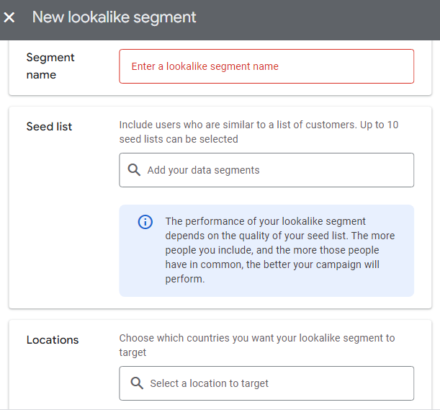Screen dimensions: 440x410
Task: Open the Select a location to target field
Action: [266, 383]
